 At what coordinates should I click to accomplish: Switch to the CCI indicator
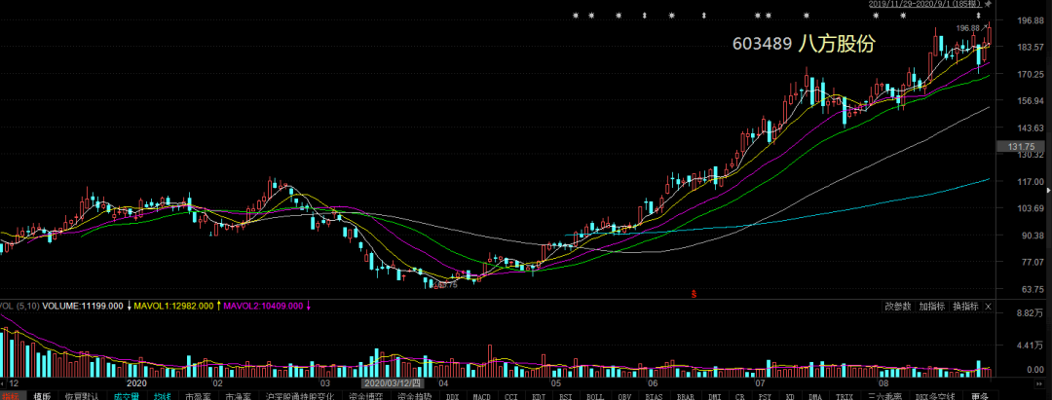[511, 396]
